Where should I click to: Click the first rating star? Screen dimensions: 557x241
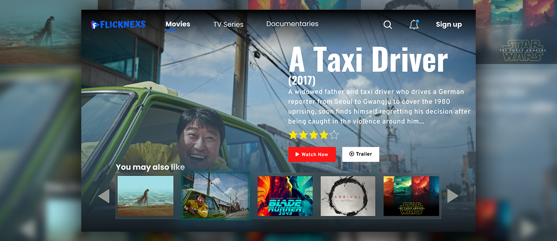tap(293, 135)
